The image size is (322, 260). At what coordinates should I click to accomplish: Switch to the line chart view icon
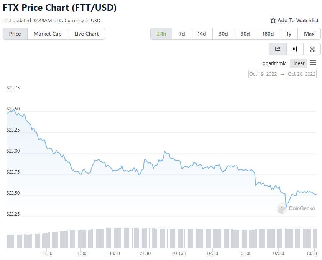click(278, 49)
